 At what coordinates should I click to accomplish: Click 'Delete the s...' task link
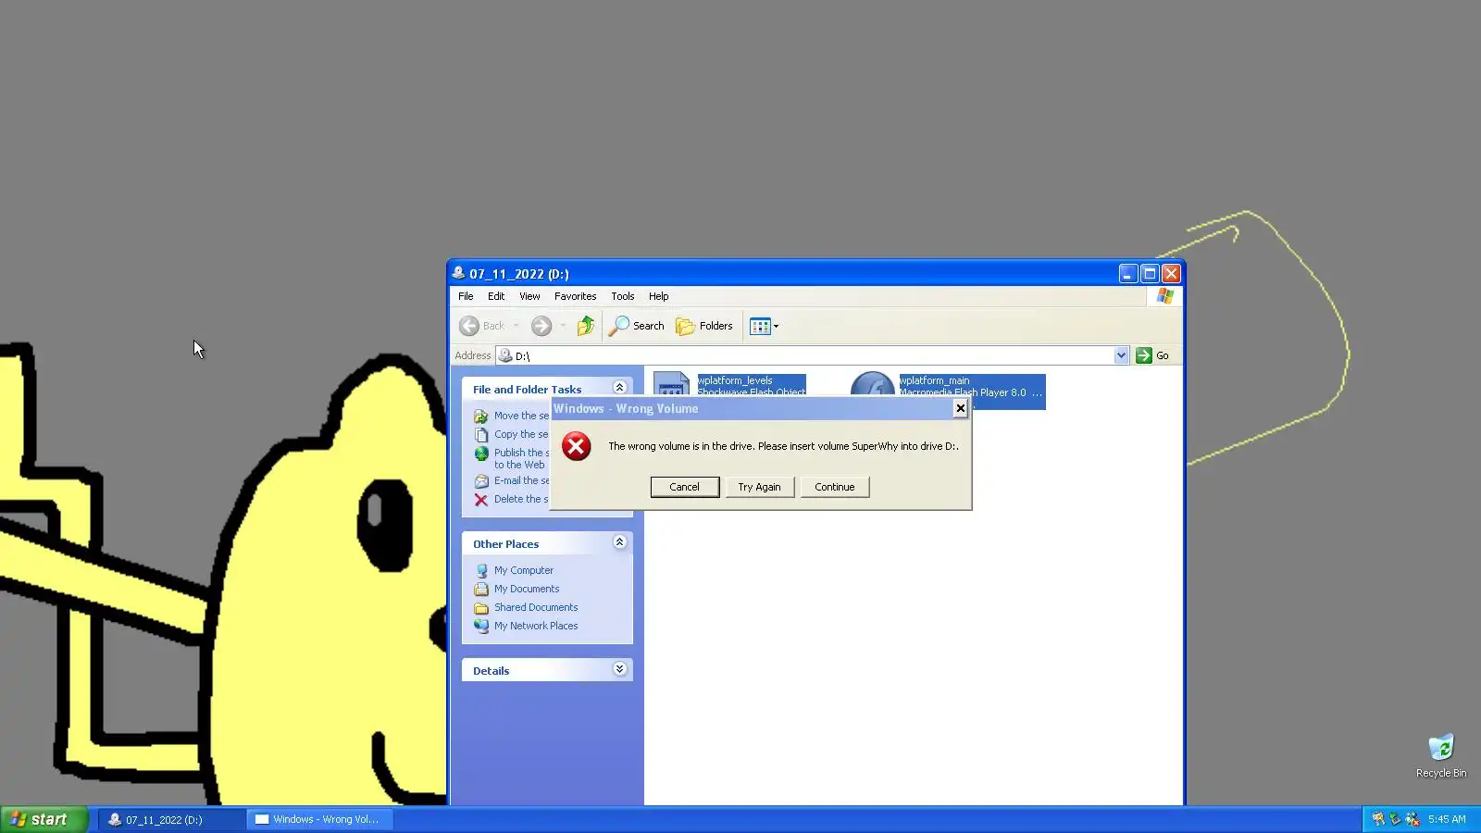(x=521, y=499)
